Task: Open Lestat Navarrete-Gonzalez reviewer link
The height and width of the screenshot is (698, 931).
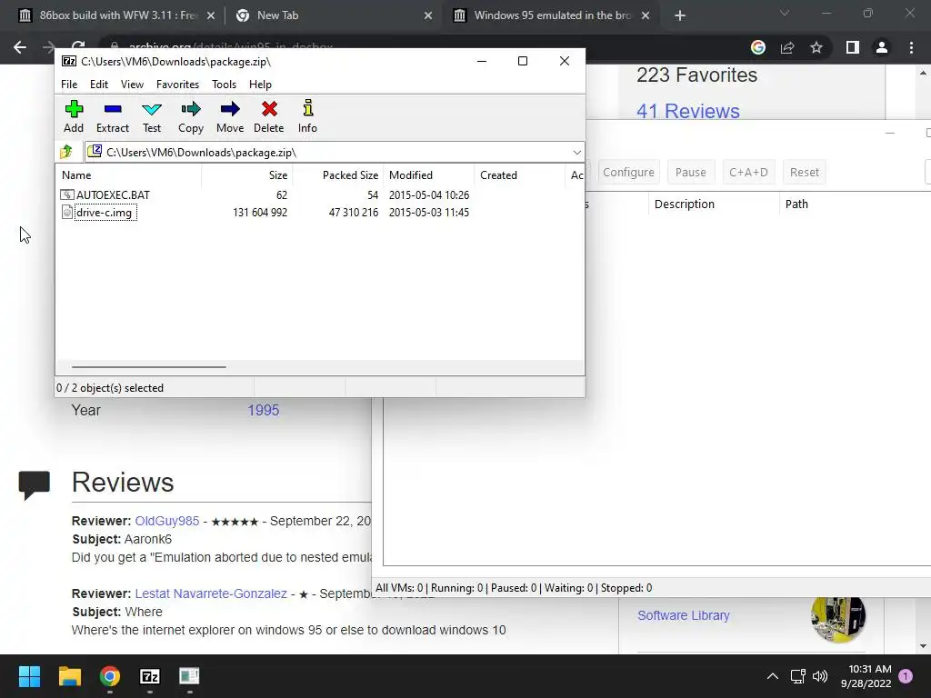Action: tap(211, 593)
